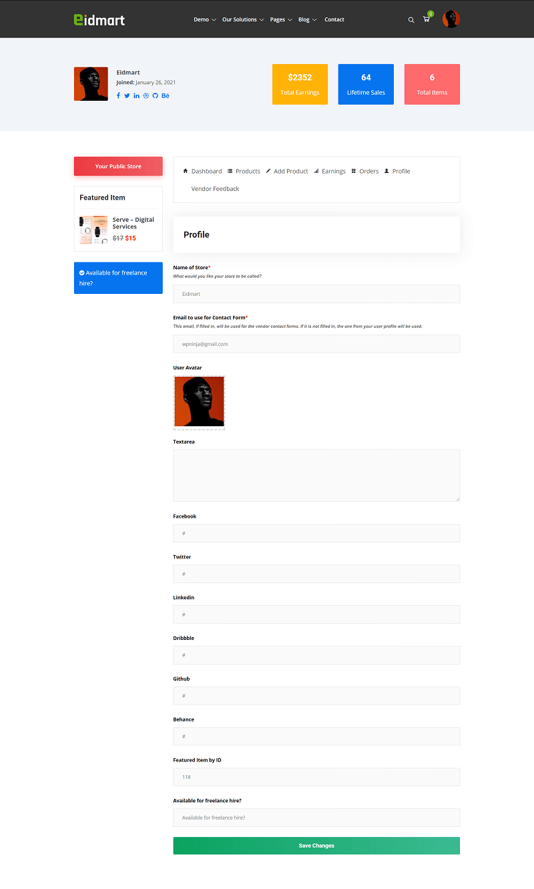The image size is (534, 889).
Task: Select the home icon beside Dashboard
Action: (x=186, y=171)
